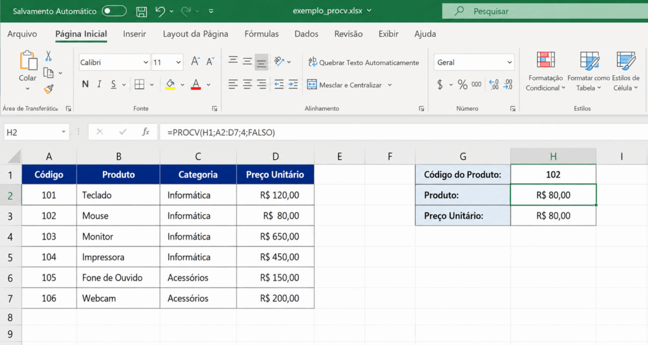Switch to the Layout da Página tab

click(196, 34)
